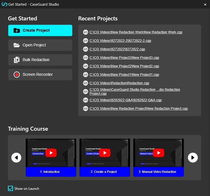The image size is (210, 196).
Task: Open the 9202022-Q&A.cgp project link
Action: [126, 100]
